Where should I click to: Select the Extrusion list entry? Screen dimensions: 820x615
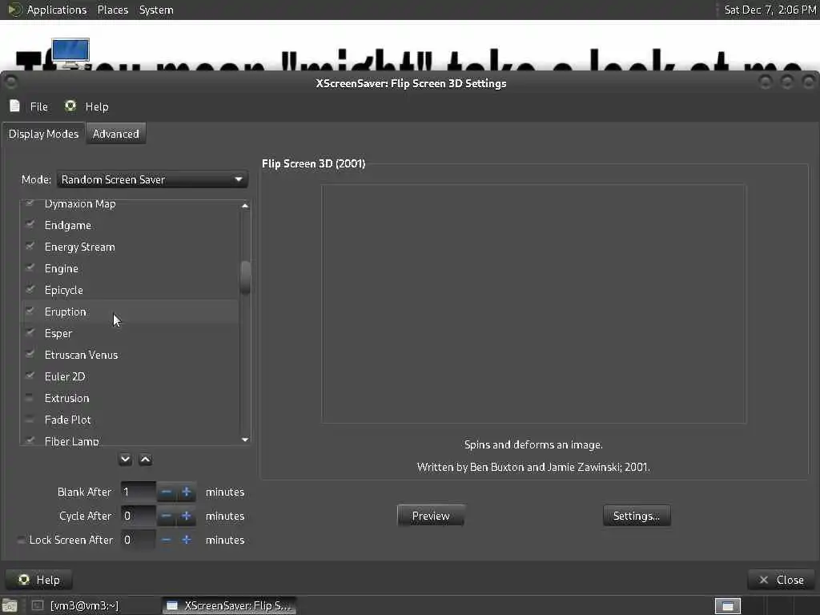131,398
